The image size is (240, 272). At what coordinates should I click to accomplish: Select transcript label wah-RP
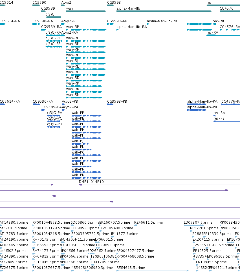click(x=72, y=27)
